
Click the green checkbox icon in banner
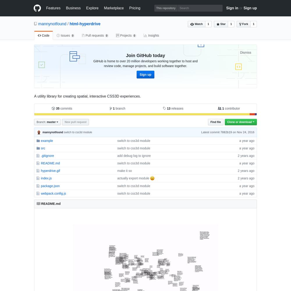click(x=42, y=65)
